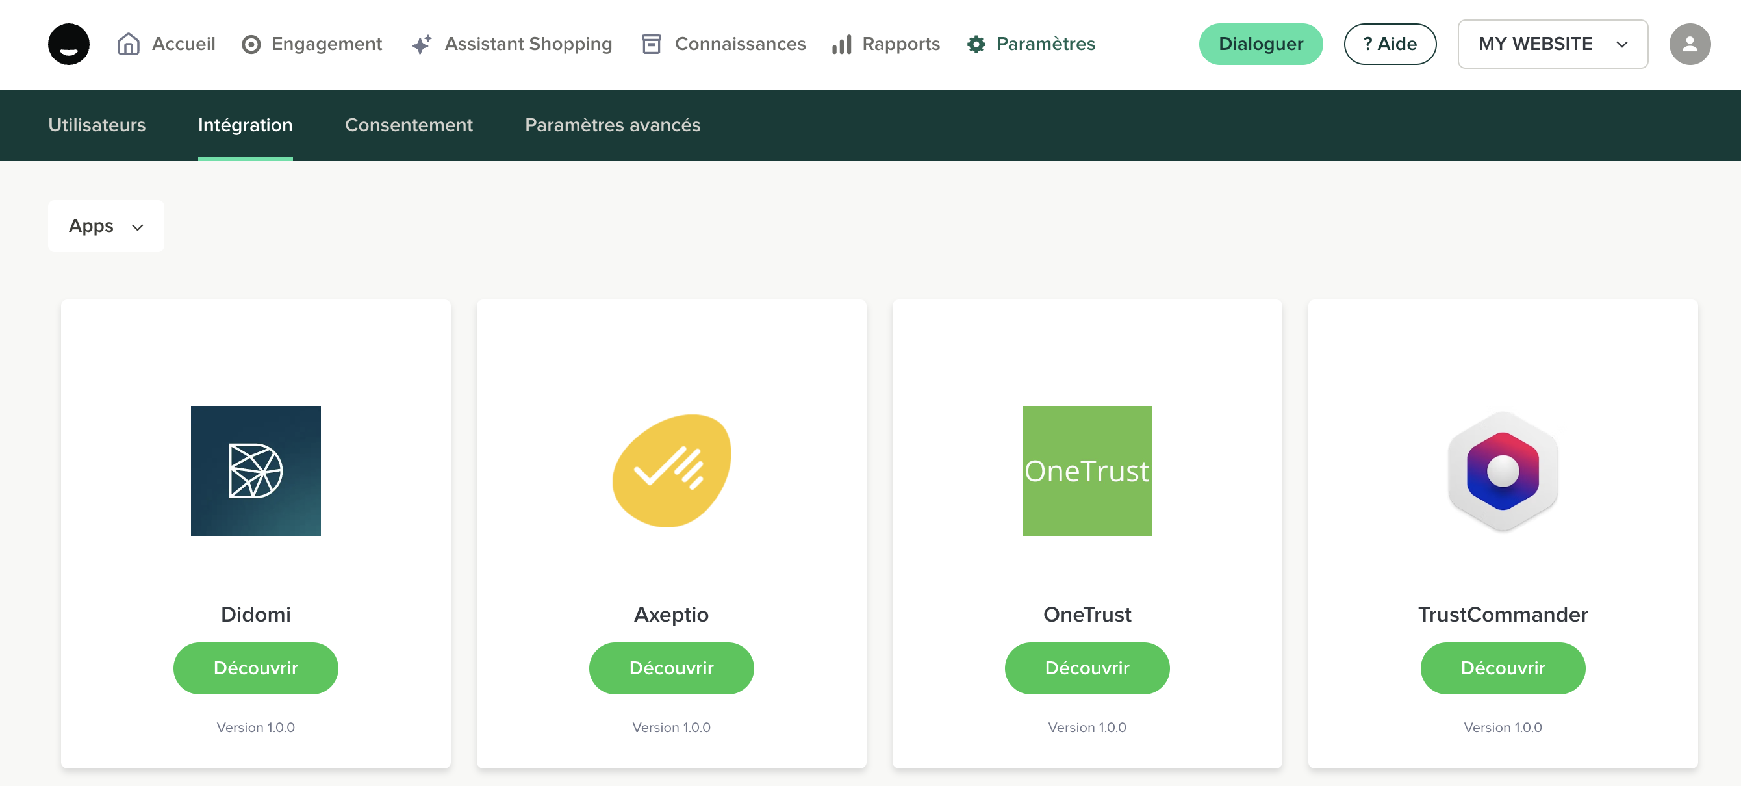Click the Rapports bar chart icon

point(841,45)
